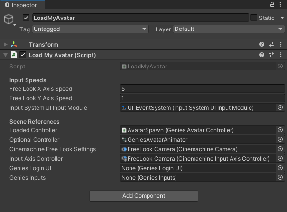Screen dimensions: 287x212
Task: Open the Tag dropdown showing Untagged
Action: pos(90,29)
